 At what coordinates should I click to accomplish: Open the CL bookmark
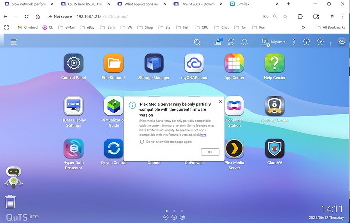point(48,27)
